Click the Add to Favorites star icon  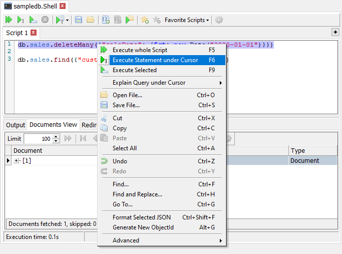(x=145, y=20)
